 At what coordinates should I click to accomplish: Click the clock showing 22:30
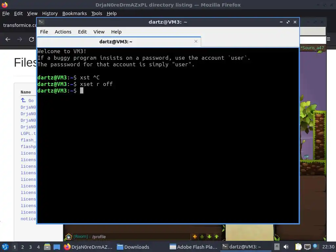click(328, 247)
